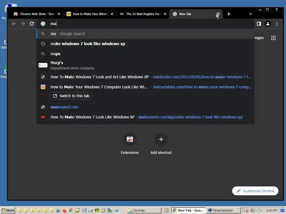Switch to Chrome Web Store tab
The width and height of the screenshot is (286, 214).
pyautogui.click(x=34, y=14)
